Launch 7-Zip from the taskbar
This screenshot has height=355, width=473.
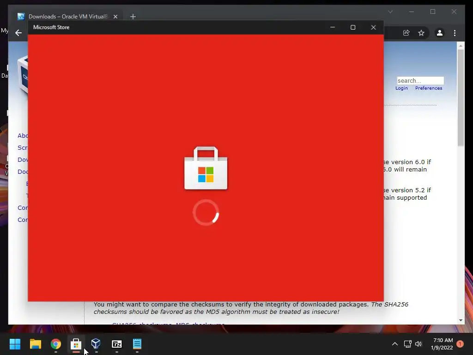[117, 344]
